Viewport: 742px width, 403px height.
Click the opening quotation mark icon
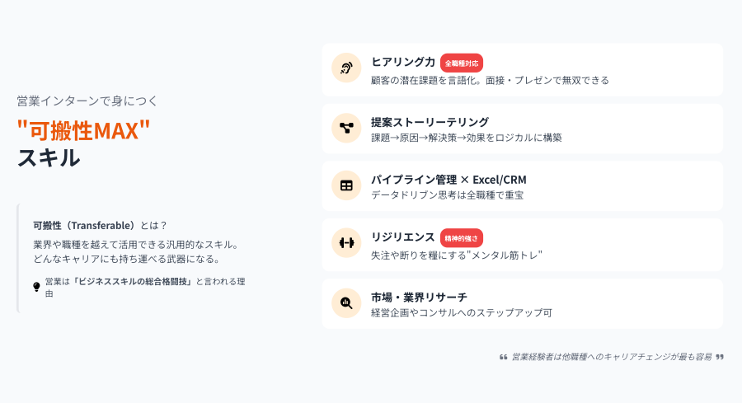coord(504,357)
